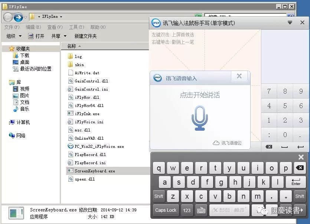Toggle the Caps Lock key
310x224 pixels.
point(166,210)
